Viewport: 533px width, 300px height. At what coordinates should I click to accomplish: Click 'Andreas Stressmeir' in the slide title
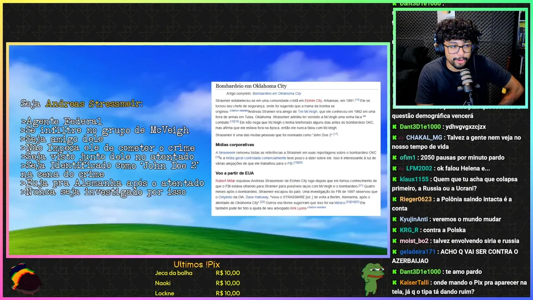(94, 104)
